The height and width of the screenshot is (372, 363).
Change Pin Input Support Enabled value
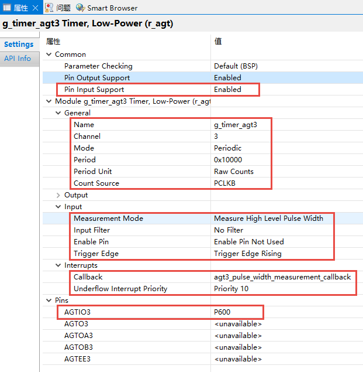point(227,90)
